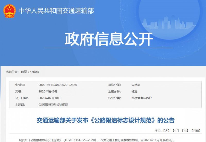This screenshot has height=142, width=206.
Task: Click the 当前位置 label
Action: point(12,72)
